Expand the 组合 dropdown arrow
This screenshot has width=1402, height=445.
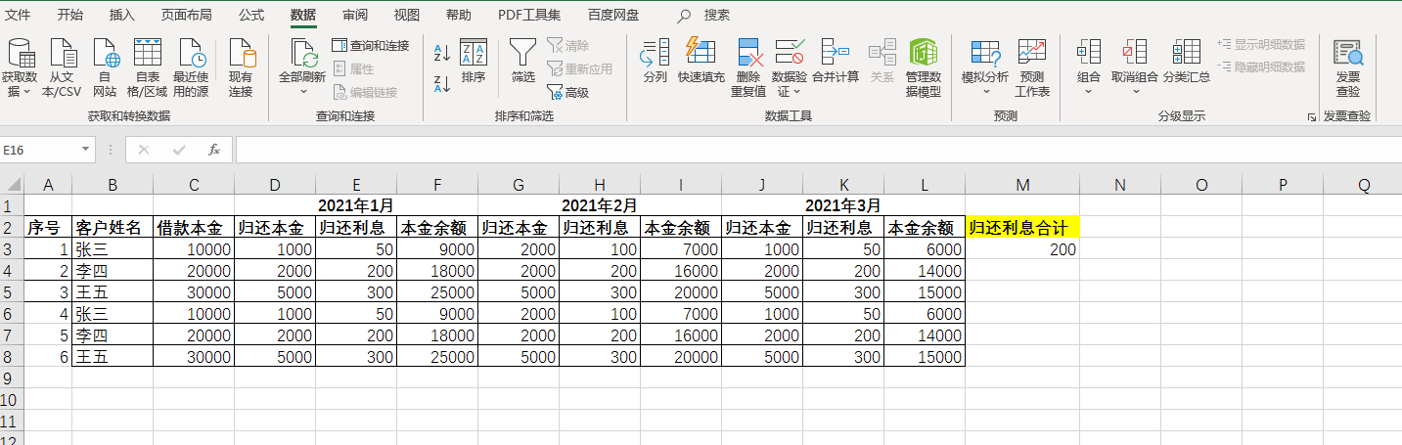point(1089,92)
